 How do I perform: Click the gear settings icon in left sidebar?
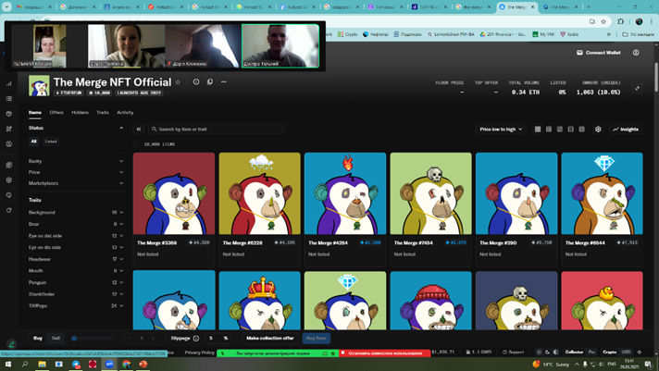(9, 179)
